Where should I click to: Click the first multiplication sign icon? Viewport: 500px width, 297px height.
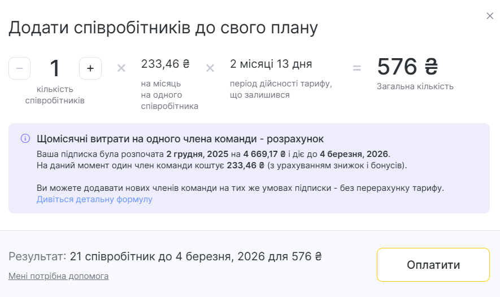point(121,68)
